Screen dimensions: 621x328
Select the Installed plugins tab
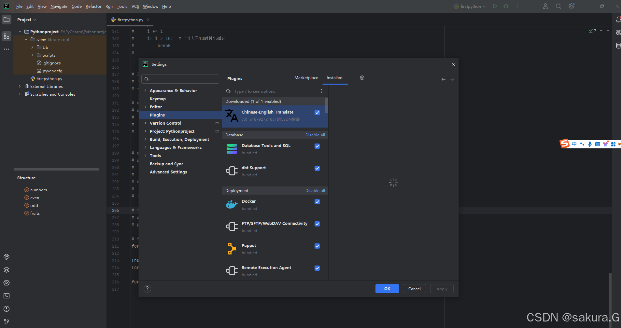point(334,78)
